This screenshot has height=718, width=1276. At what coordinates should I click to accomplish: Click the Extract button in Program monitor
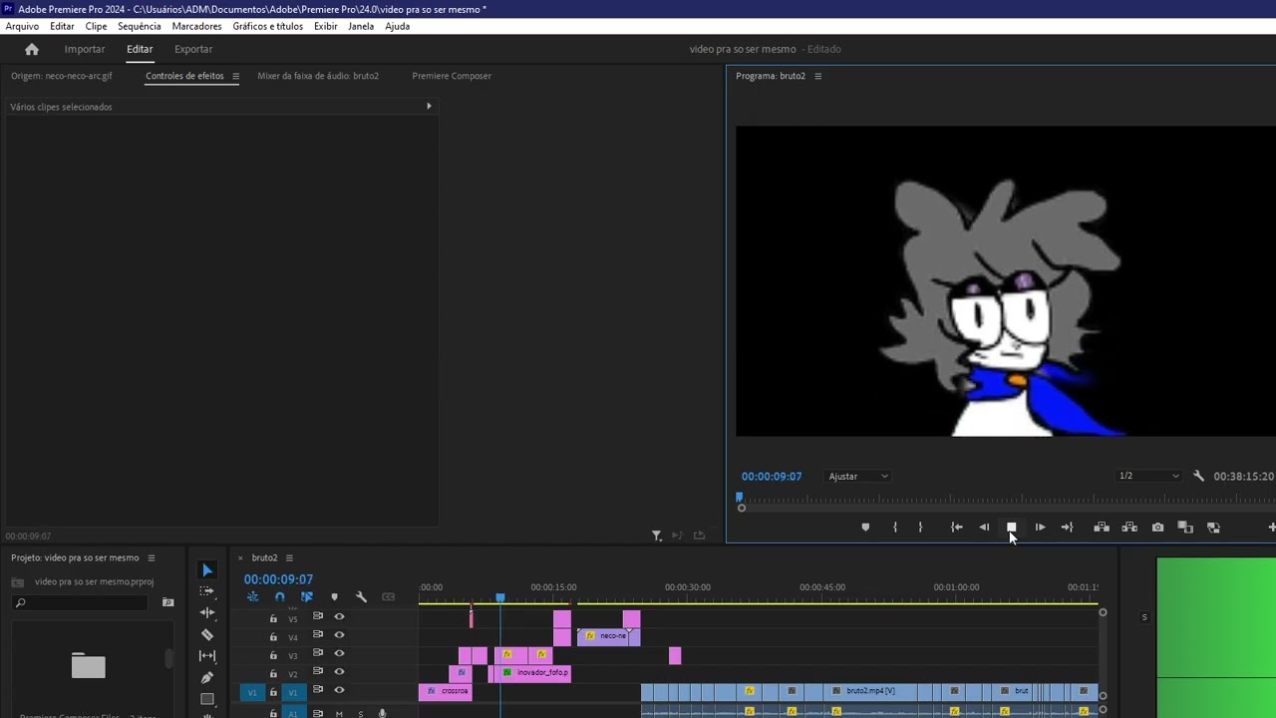1129,528
